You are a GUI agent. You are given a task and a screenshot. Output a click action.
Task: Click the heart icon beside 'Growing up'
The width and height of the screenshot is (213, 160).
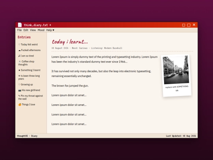click(19, 85)
